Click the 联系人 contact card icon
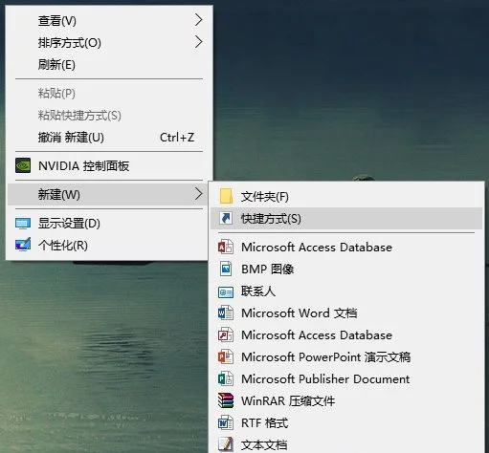 click(226, 291)
